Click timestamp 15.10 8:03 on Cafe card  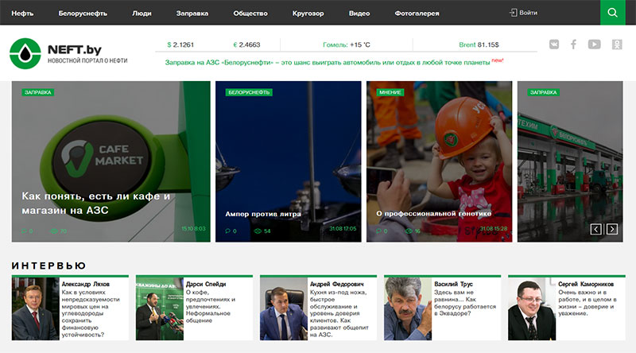point(193,229)
